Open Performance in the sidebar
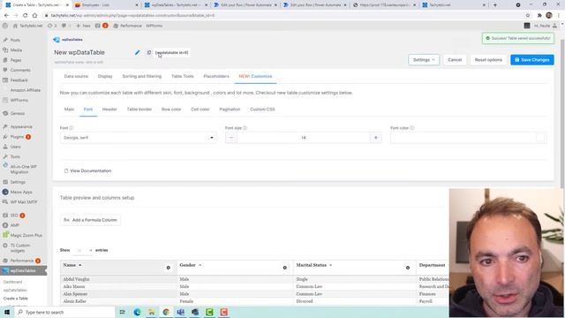The image size is (565, 318). [x=21, y=261]
